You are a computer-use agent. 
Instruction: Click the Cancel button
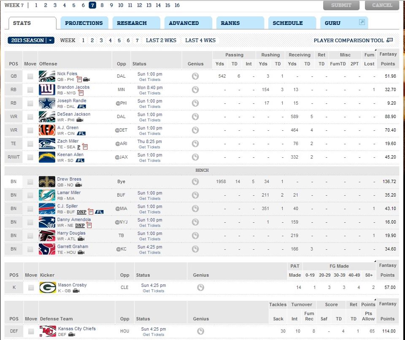click(x=382, y=5)
